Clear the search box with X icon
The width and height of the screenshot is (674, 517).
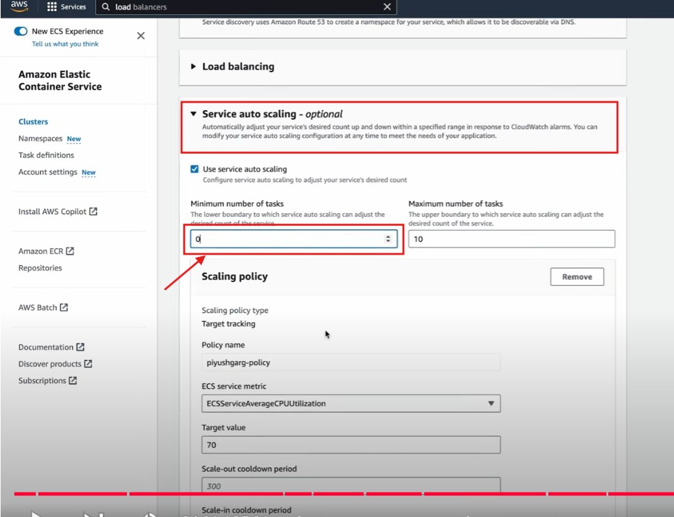[x=387, y=7]
